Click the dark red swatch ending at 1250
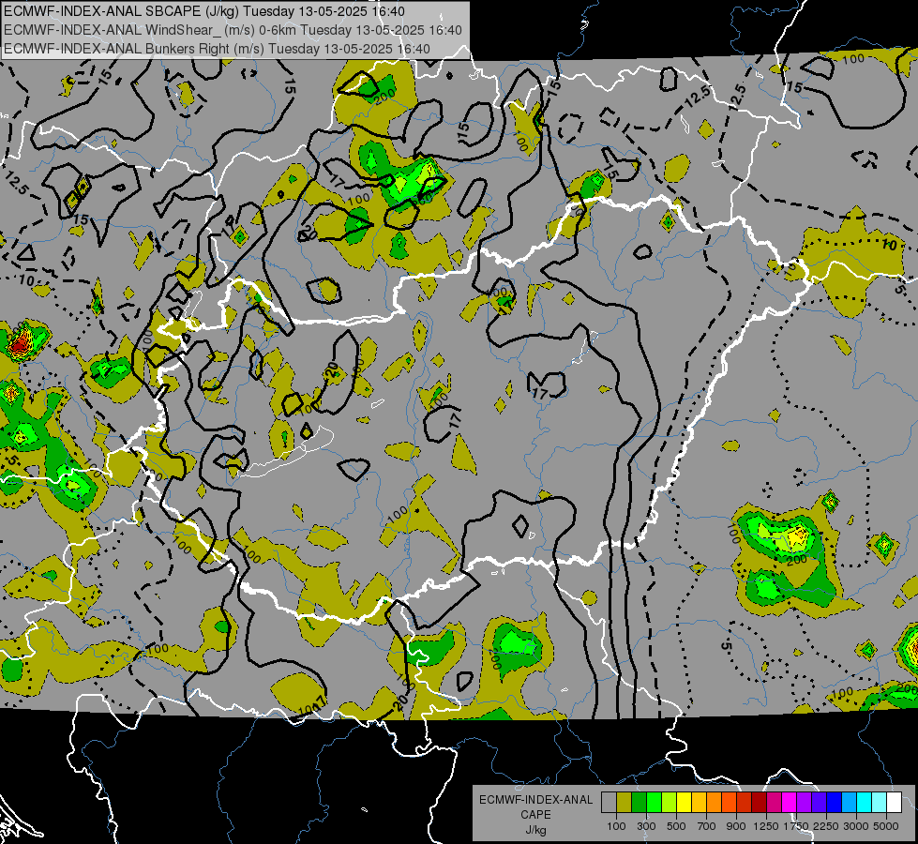The width and height of the screenshot is (918, 844). point(760,802)
